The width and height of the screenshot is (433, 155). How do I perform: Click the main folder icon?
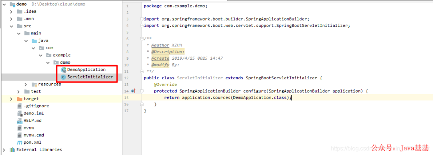click(27, 33)
